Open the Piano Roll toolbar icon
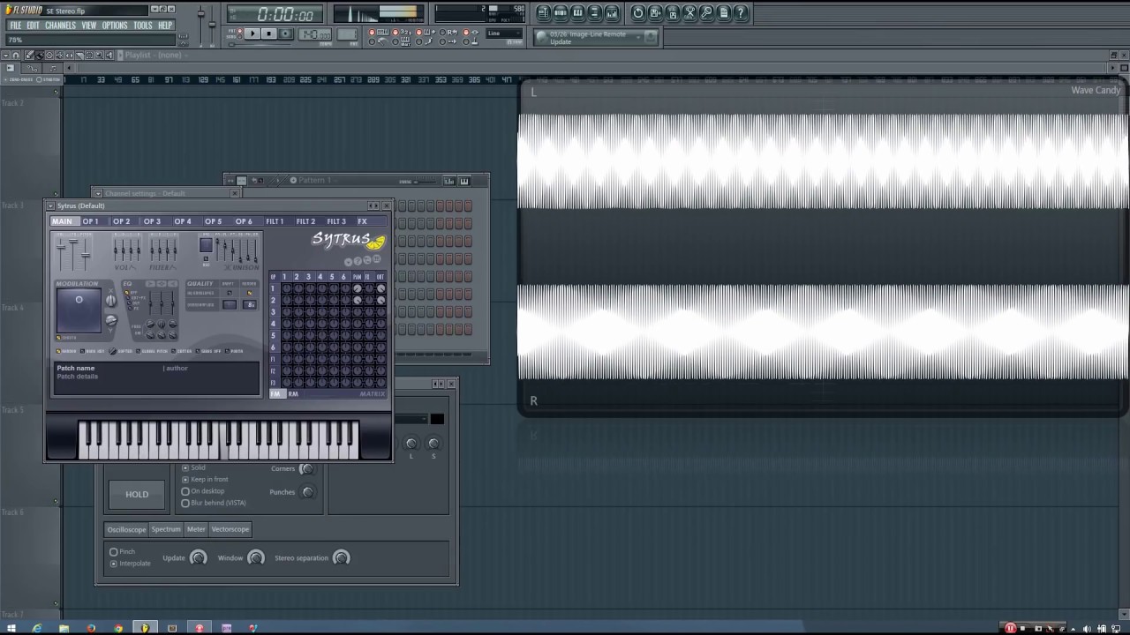 tap(577, 12)
